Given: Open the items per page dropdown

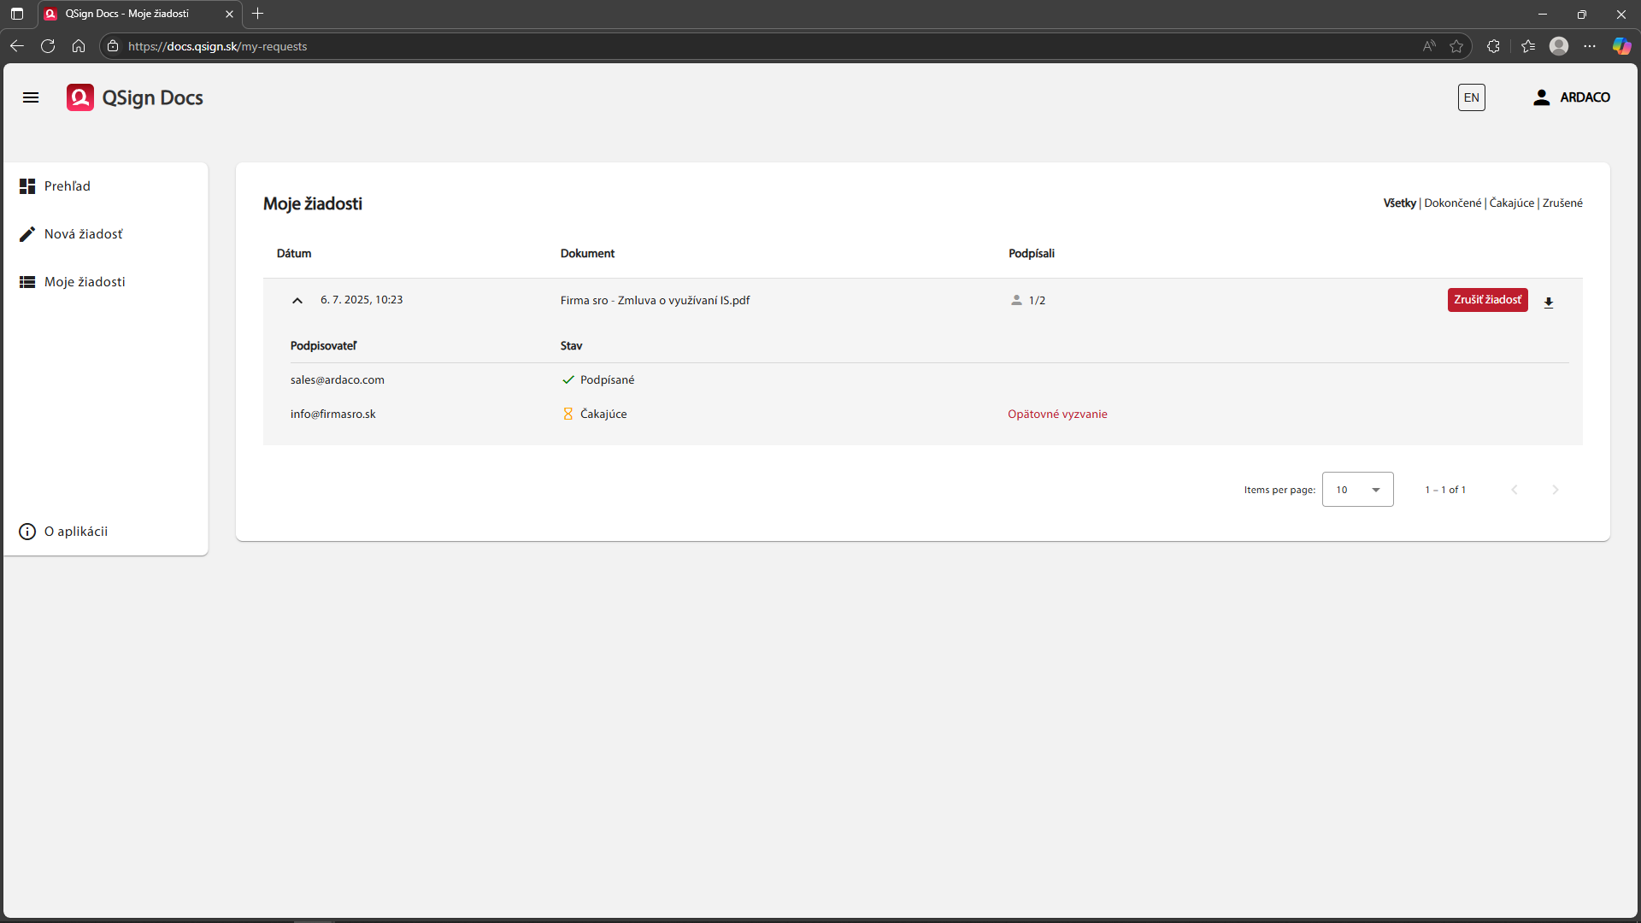Looking at the screenshot, I should coord(1357,490).
